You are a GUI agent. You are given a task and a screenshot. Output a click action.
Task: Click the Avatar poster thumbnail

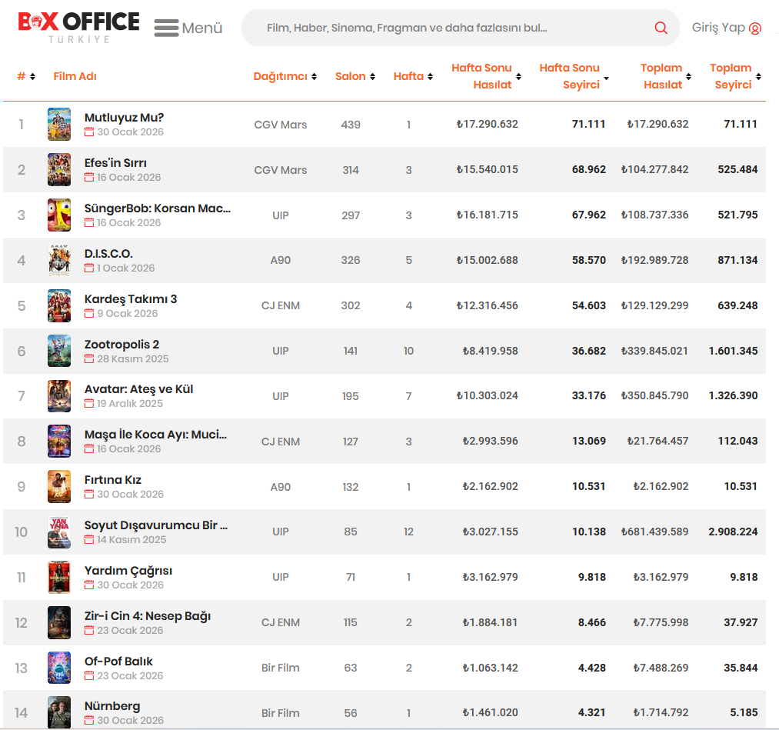pyautogui.click(x=59, y=396)
